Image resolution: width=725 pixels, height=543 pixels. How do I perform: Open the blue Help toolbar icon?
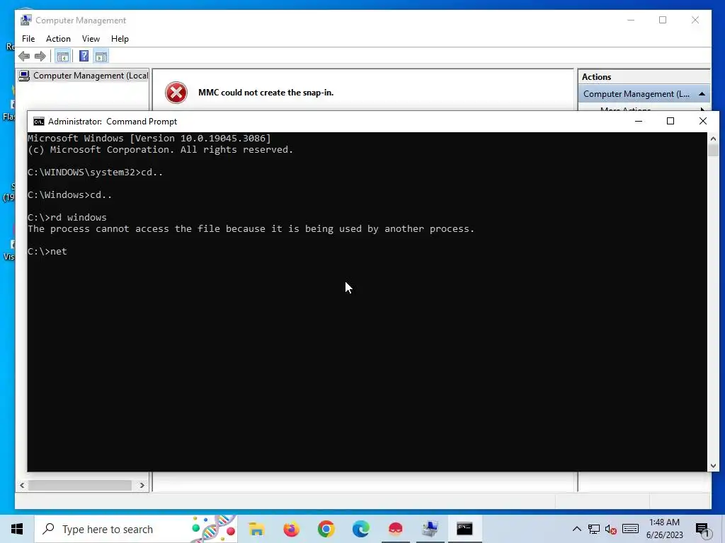point(84,57)
